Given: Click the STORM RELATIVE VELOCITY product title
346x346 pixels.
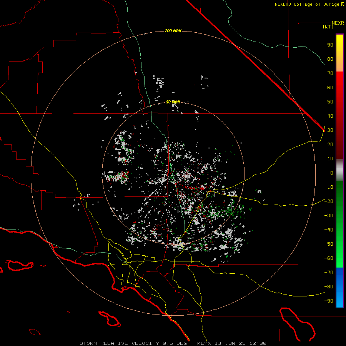Looking at the screenshot, I should (x=119, y=343).
